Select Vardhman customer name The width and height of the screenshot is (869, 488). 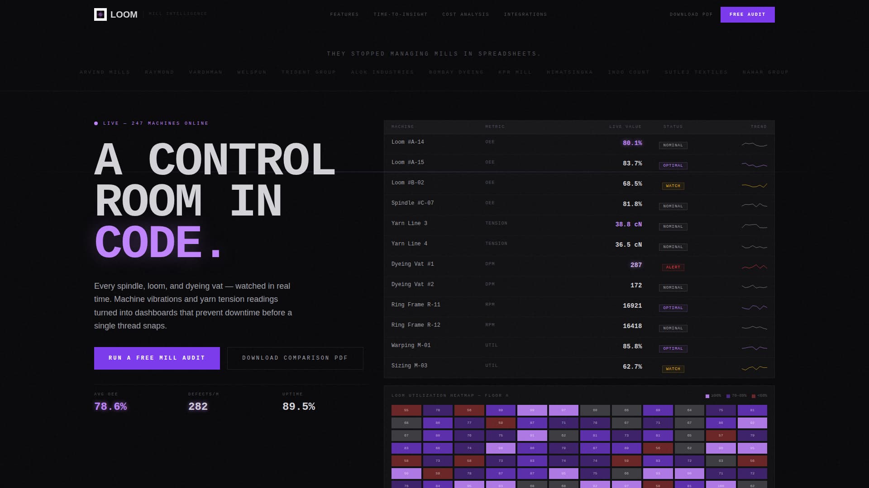(x=205, y=72)
